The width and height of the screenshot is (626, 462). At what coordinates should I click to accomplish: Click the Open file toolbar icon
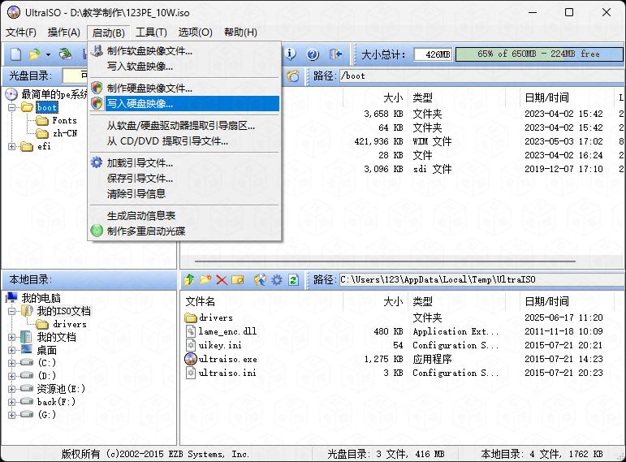pyautogui.click(x=34, y=54)
